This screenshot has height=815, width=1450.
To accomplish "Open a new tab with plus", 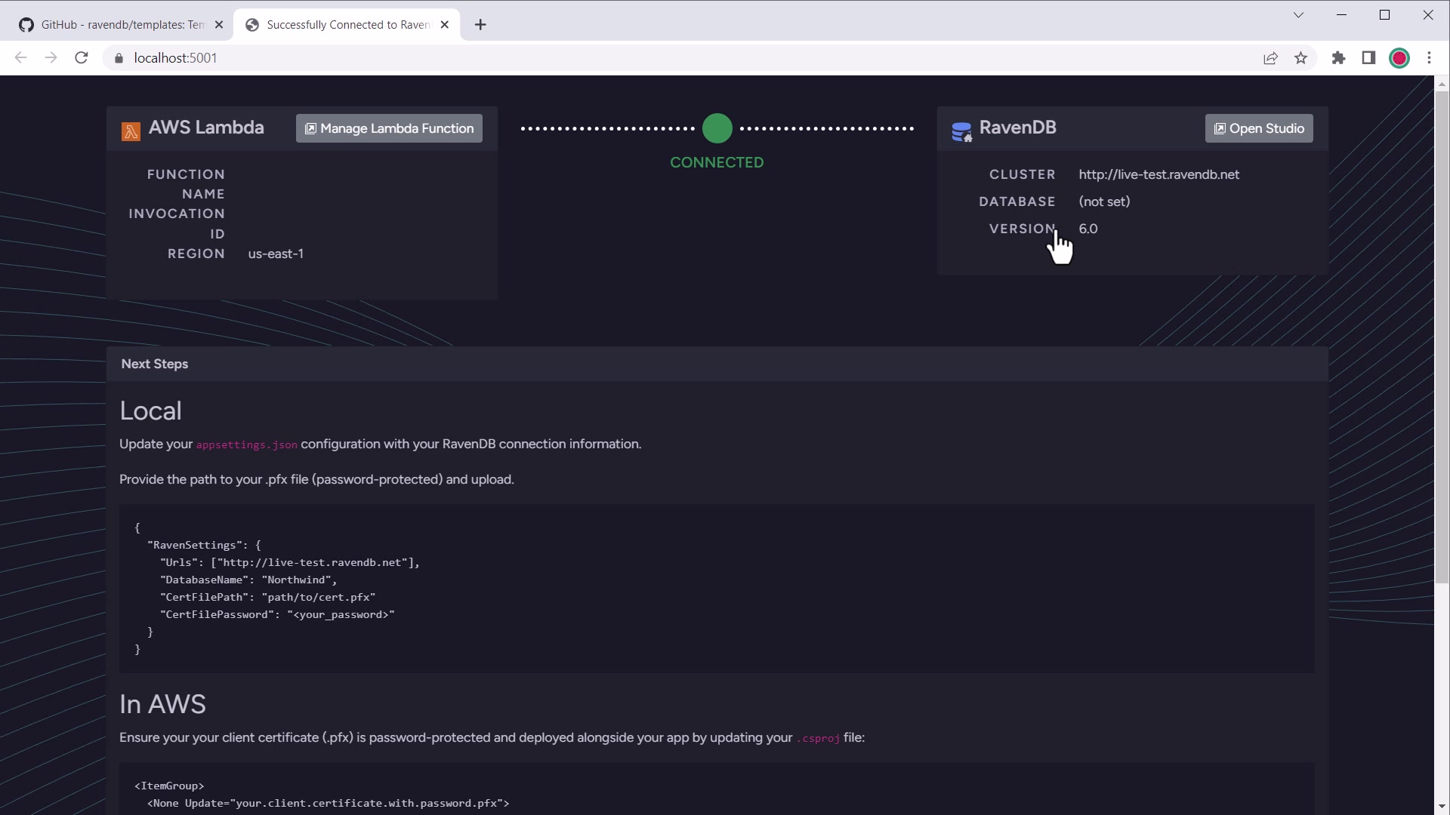I will 480,25.
